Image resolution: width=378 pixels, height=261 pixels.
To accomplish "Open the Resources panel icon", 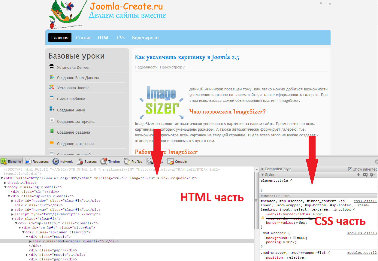I will 29,161.
